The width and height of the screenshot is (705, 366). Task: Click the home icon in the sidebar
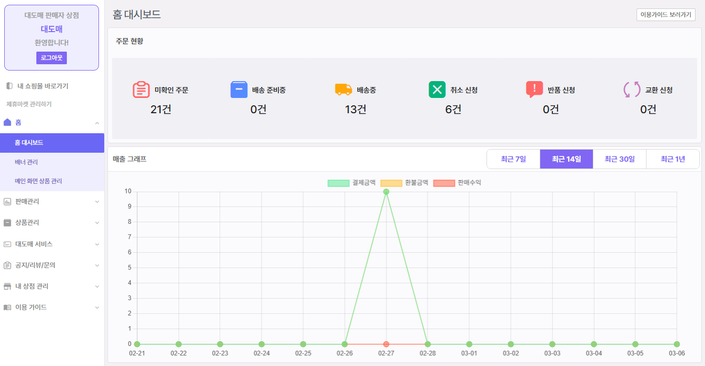[x=7, y=122]
